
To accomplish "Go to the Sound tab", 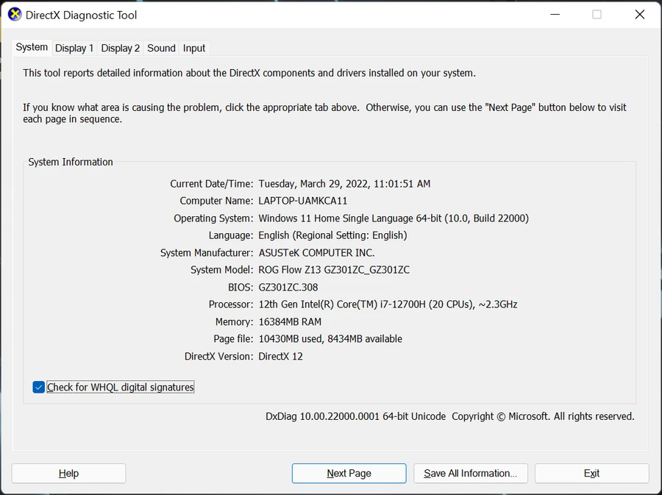I will pos(161,48).
